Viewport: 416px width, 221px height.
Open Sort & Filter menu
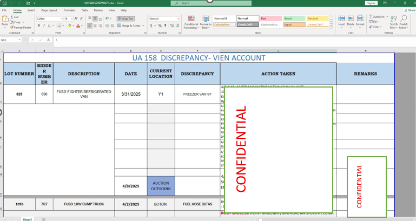click(394, 22)
